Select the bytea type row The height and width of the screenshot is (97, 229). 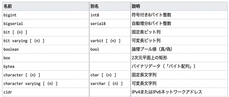115,66
